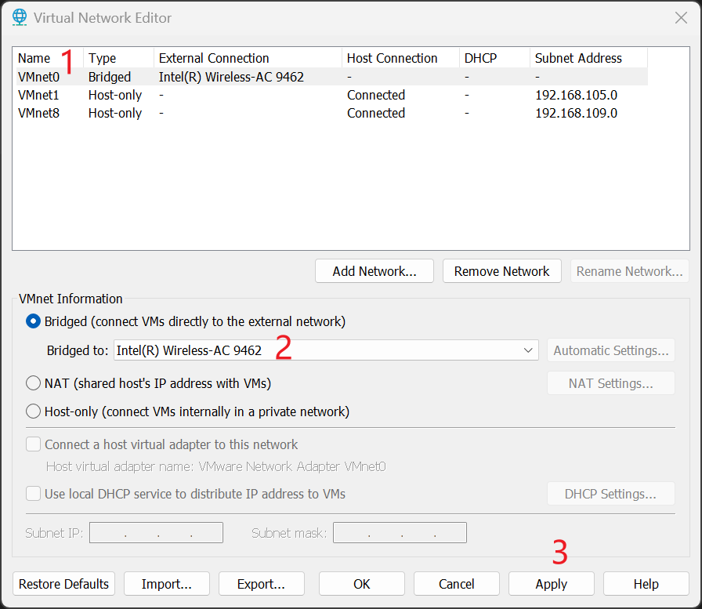The image size is (702, 609).
Task: Open the Bridged to adapter dropdown
Action: coord(326,350)
